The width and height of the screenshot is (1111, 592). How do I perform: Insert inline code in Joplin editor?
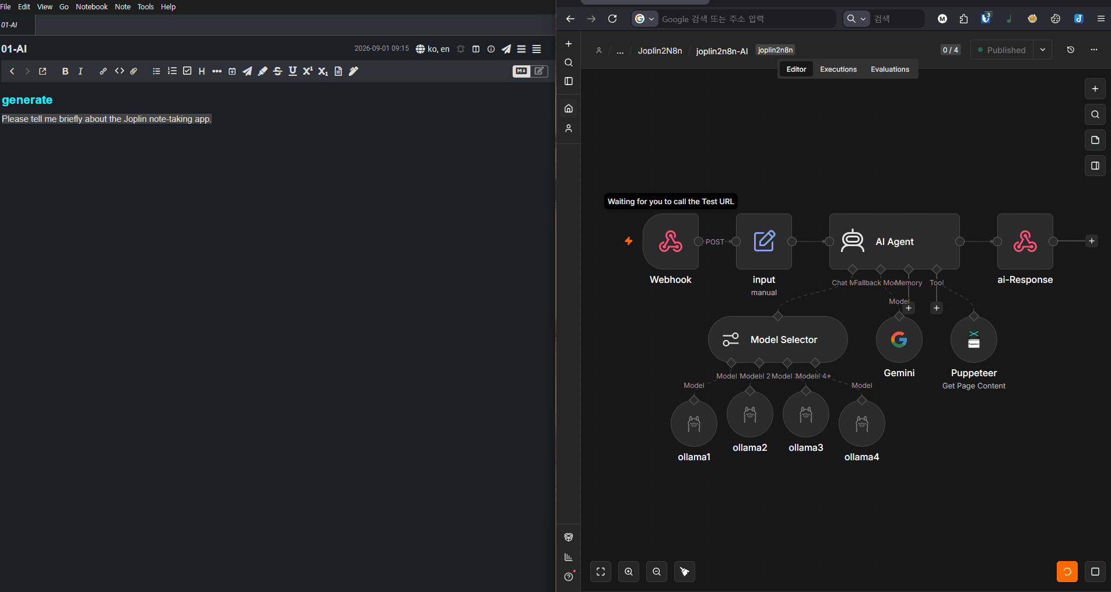120,71
